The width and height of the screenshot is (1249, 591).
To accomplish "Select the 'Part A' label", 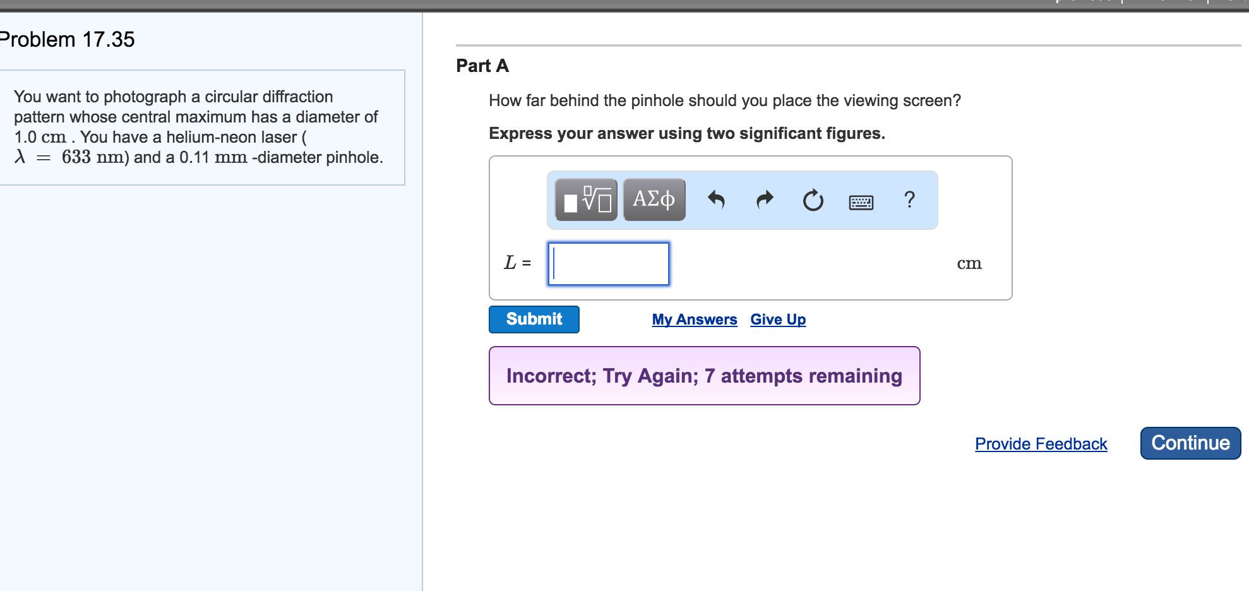I will 482,66.
